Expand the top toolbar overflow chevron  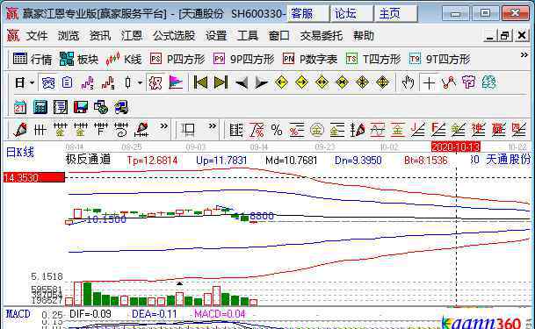point(524,54)
